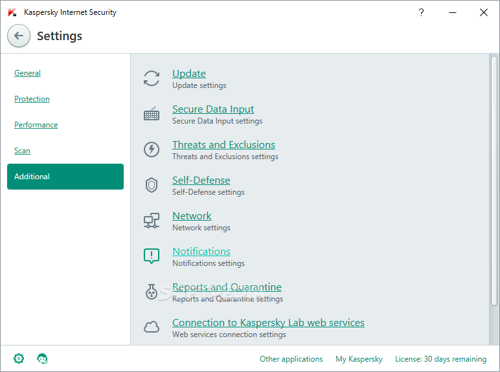Open the Threats and Exclusions link
The height and width of the screenshot is (372, 500).
[223, 145]
